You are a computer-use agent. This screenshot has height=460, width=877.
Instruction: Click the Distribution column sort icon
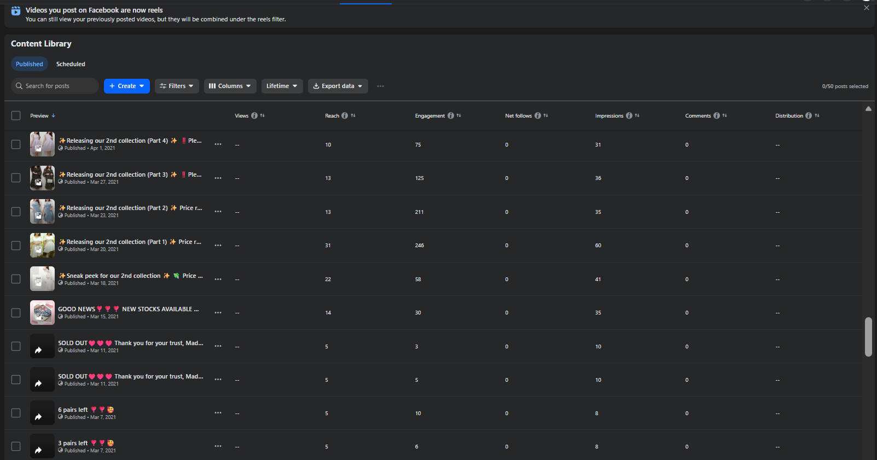point(817,116)
